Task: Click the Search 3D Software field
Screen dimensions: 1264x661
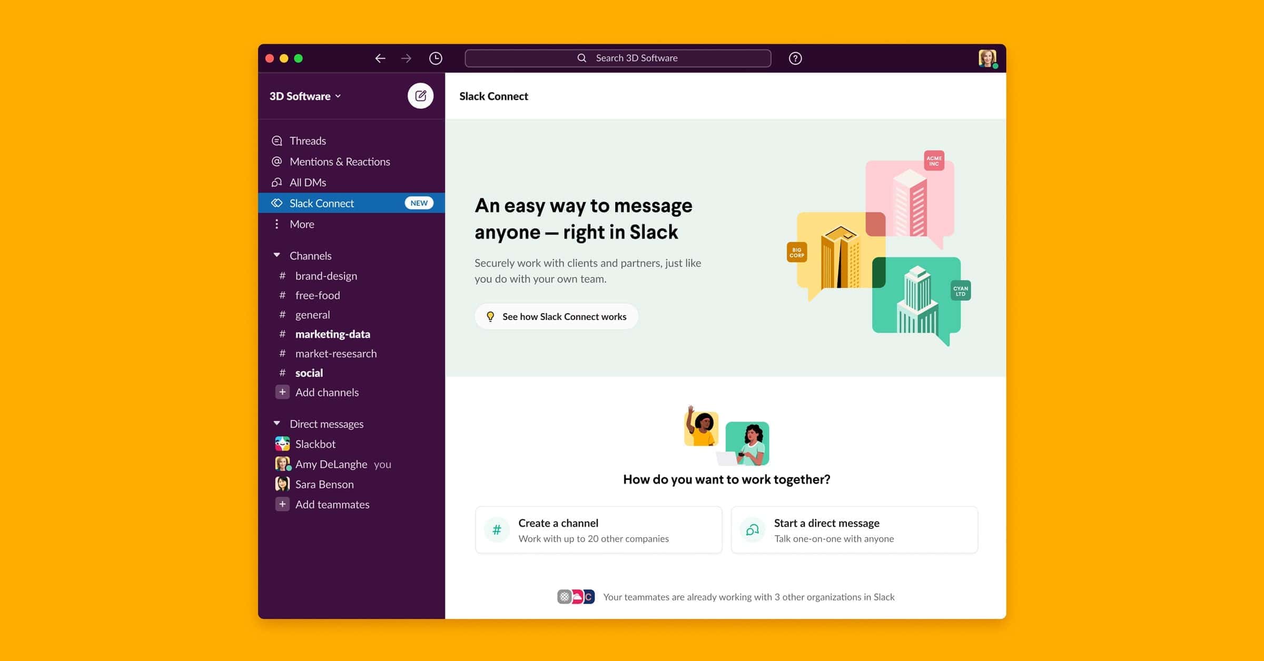Action: pyautogui.click(x=618, y=58)
